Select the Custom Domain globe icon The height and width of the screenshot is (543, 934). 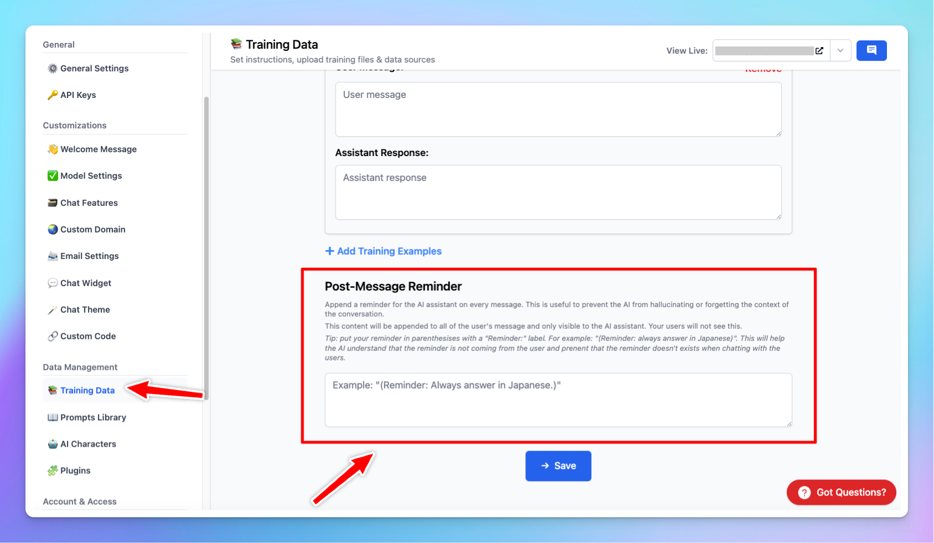(x=53, y=229)
